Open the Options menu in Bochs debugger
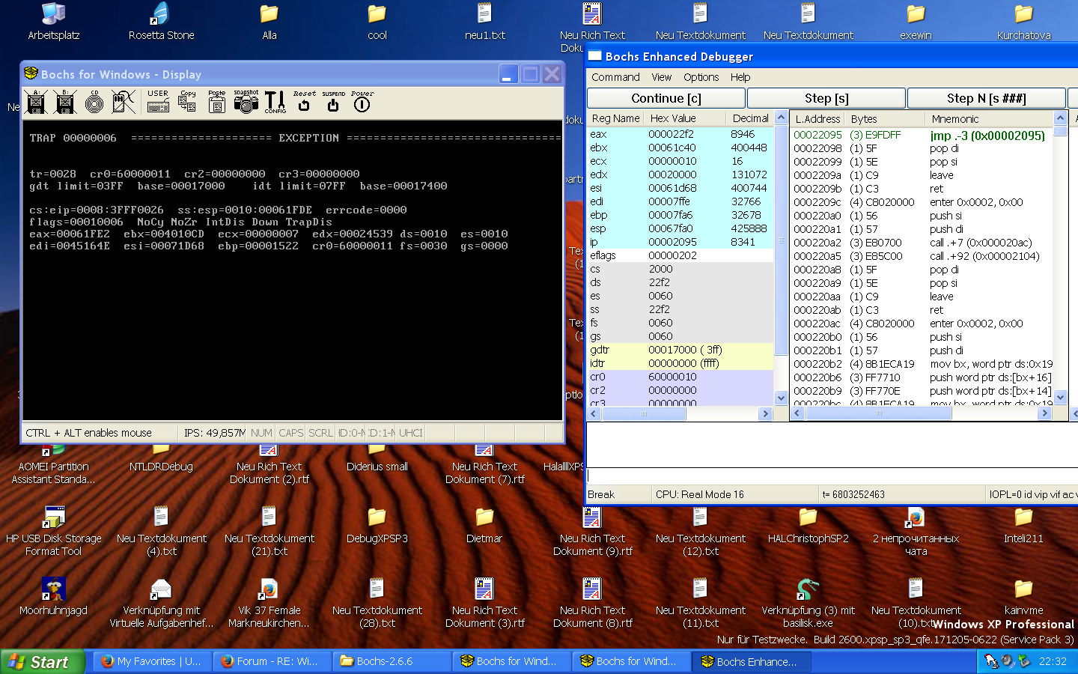Screen dimensions: 1078x674 click(x=701, y=77)
